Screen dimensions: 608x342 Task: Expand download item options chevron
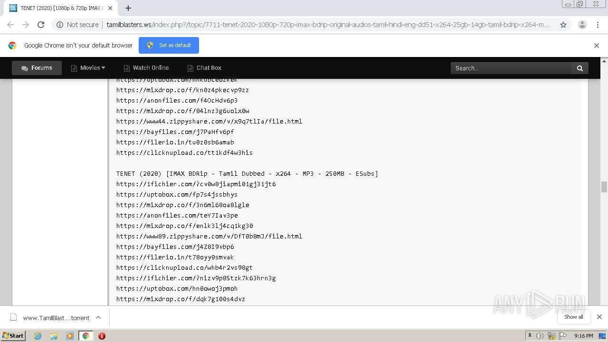tap(98, 317)
